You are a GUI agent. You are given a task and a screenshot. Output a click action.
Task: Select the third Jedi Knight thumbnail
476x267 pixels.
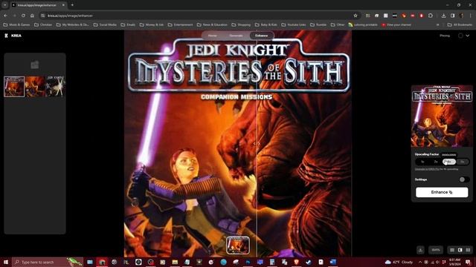click(55, 87)
